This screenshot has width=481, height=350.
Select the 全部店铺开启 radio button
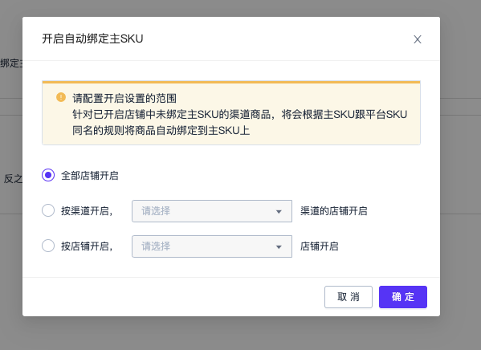coord(48,175)
